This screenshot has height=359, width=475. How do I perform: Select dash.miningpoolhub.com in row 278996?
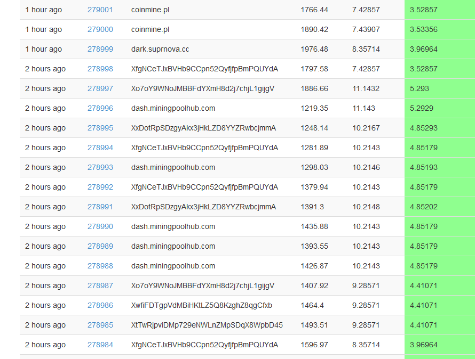coord(173,108)
